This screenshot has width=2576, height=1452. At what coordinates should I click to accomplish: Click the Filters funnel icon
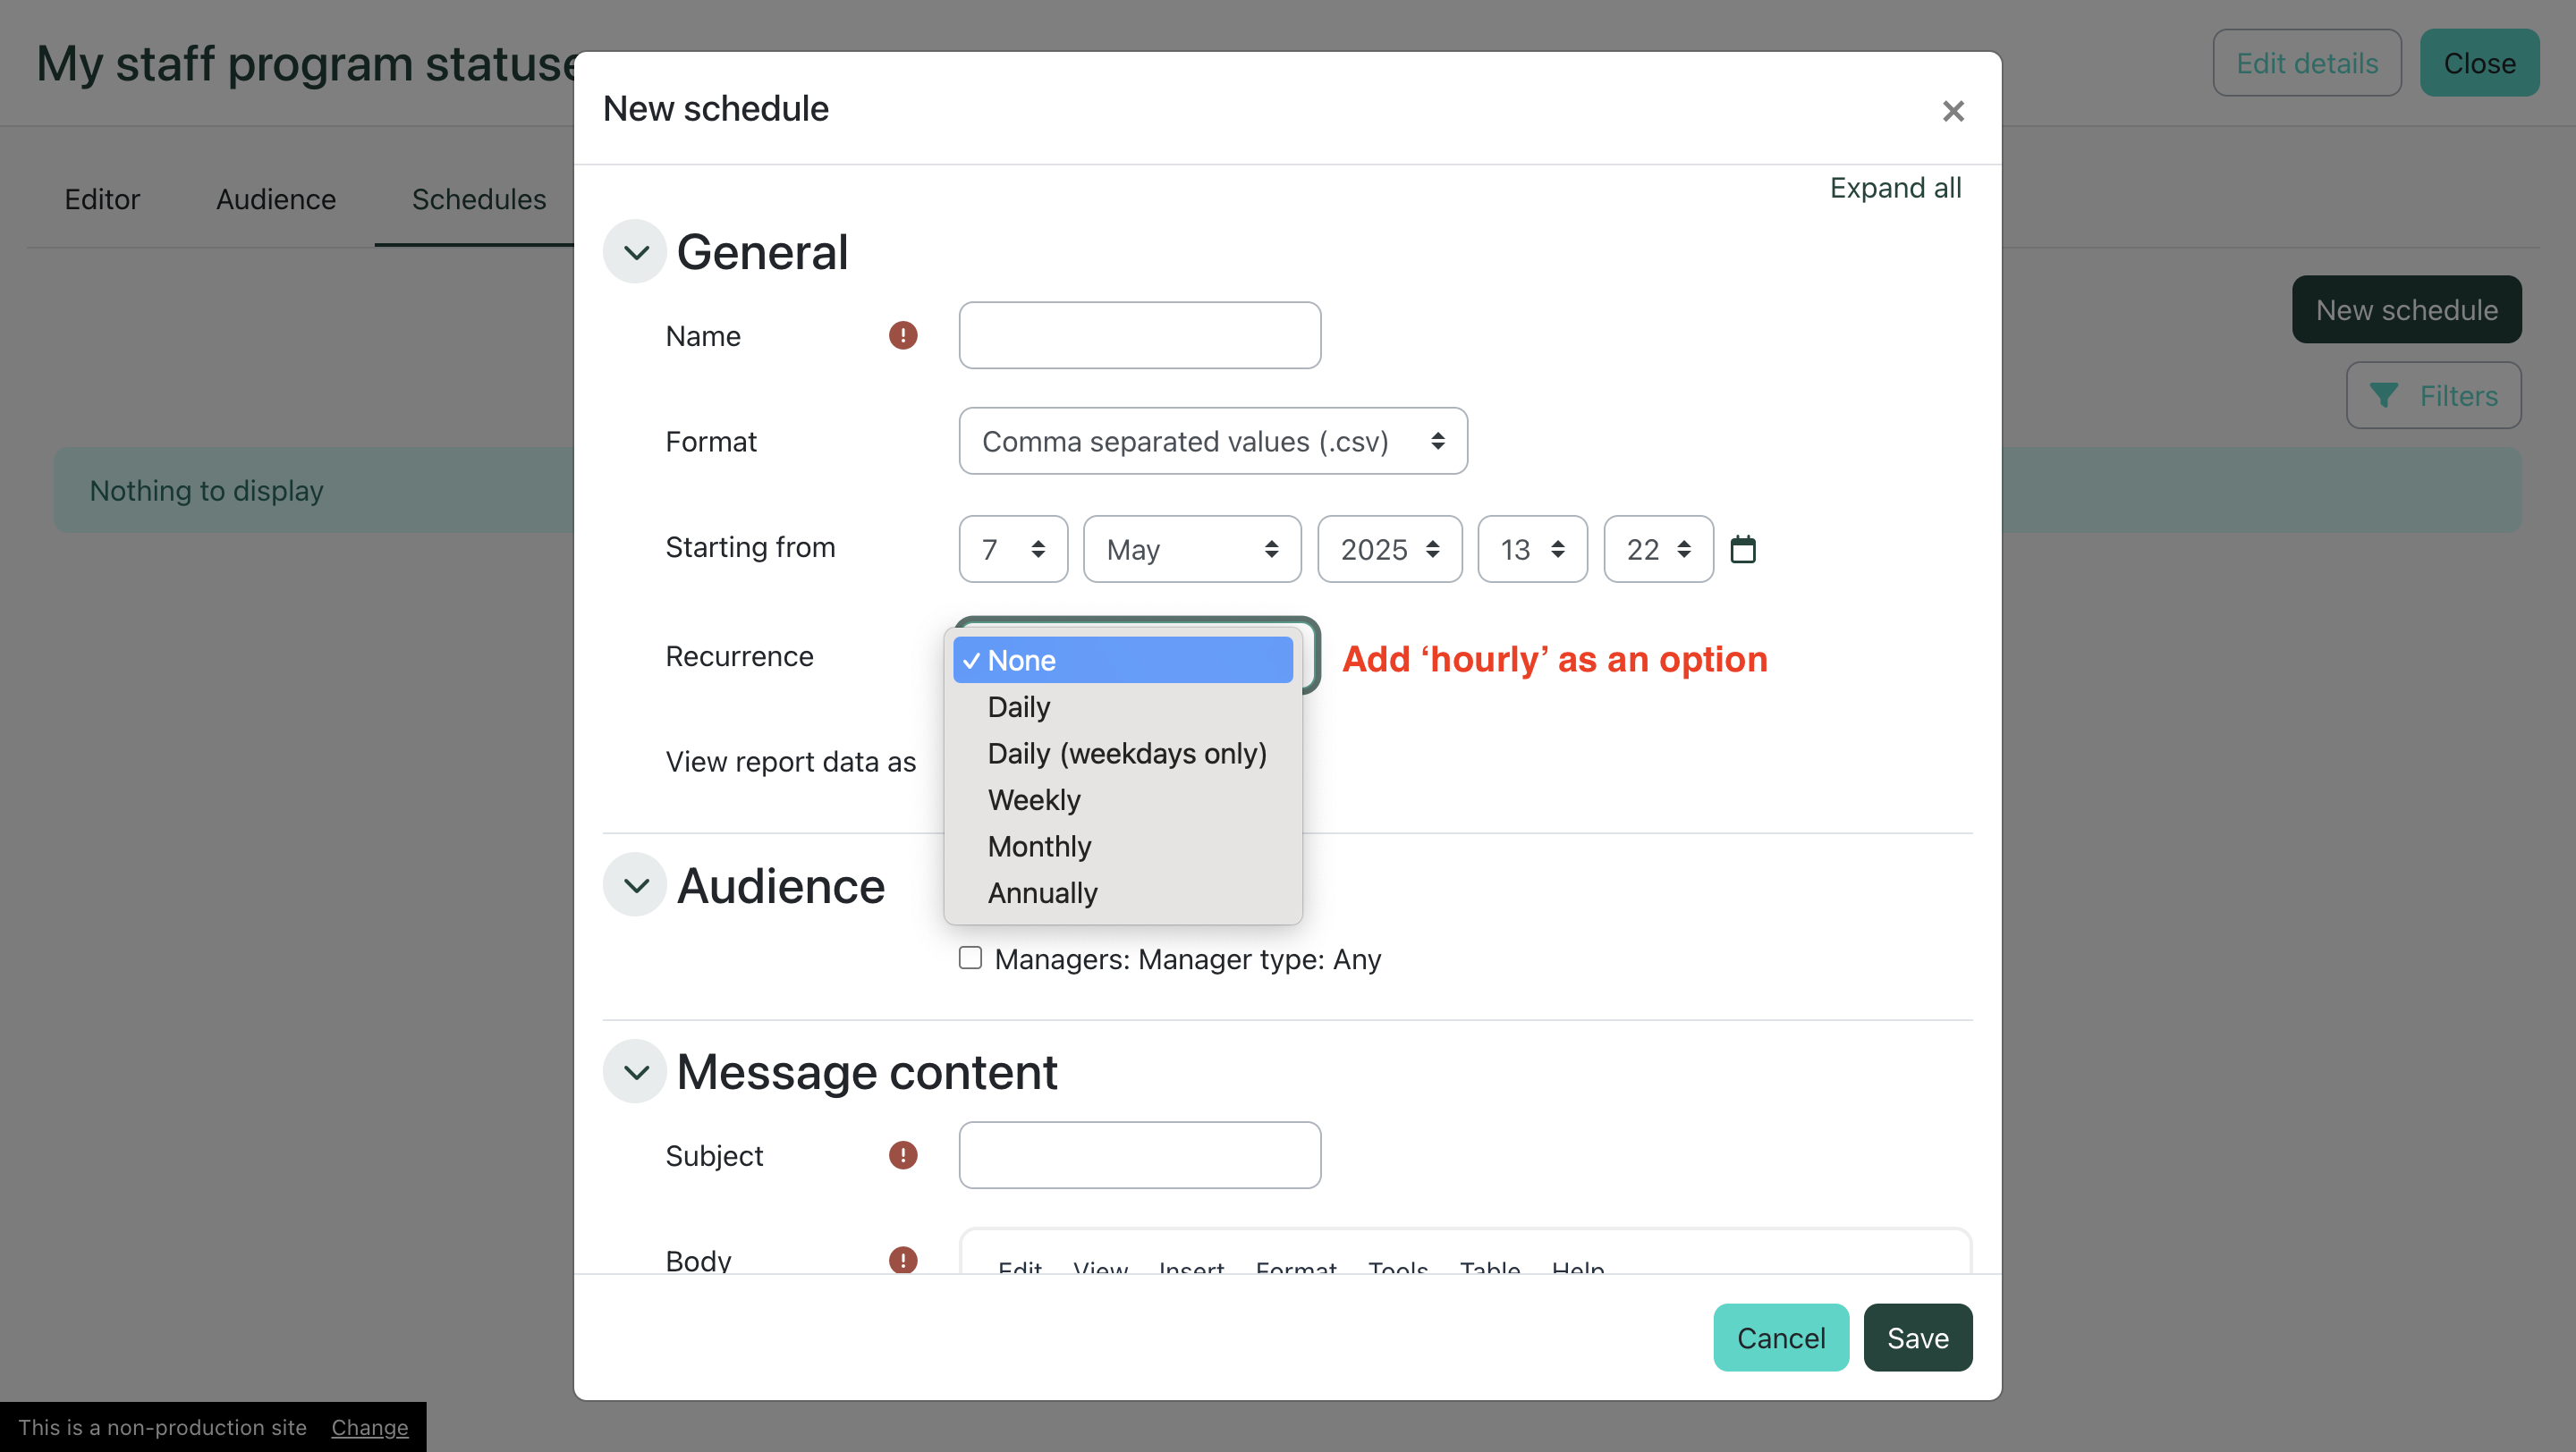point(2384,396)
